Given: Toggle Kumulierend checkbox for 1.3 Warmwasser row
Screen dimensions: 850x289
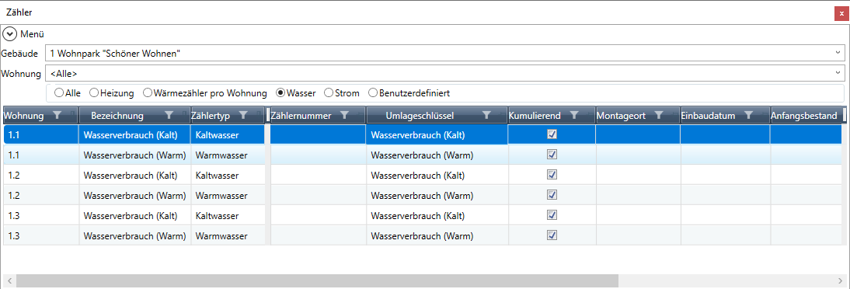Looking at the screenshot, I should [x=552, y=235].
